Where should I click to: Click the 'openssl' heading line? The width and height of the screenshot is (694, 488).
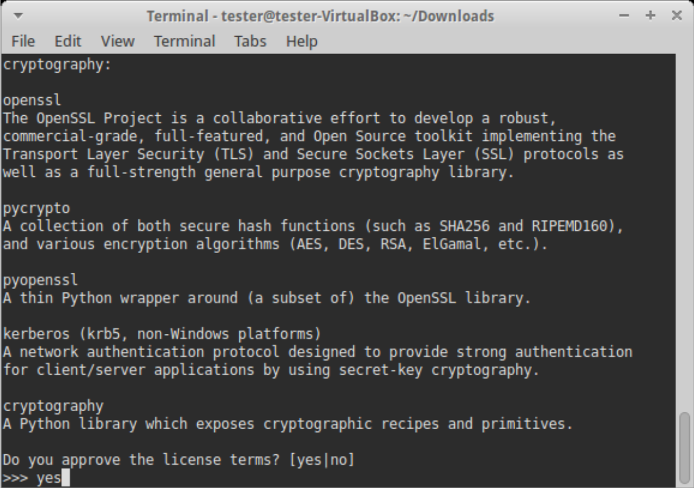click(32, 101)
